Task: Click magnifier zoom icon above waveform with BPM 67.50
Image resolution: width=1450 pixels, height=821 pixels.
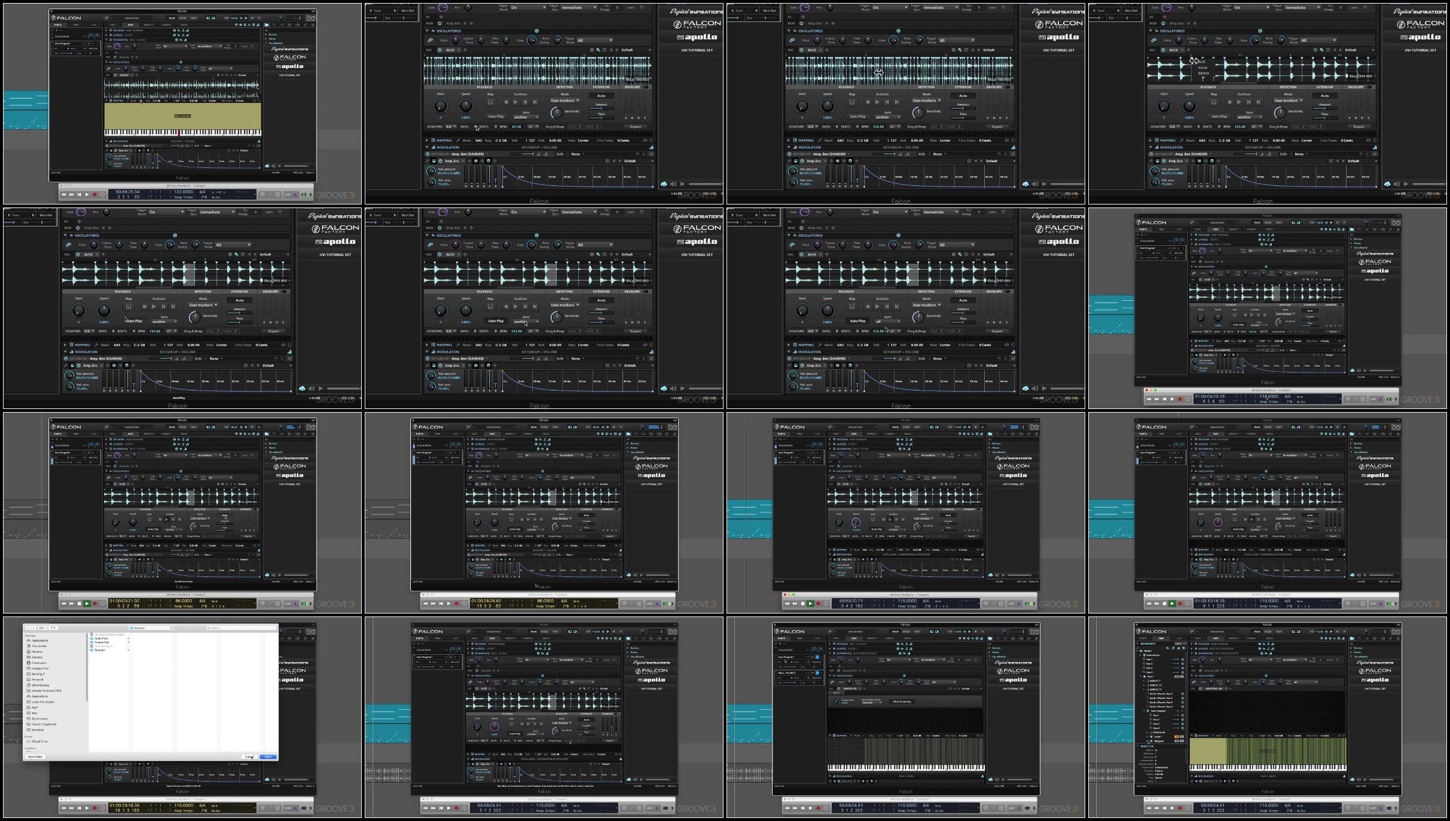Action: (598, 50)
